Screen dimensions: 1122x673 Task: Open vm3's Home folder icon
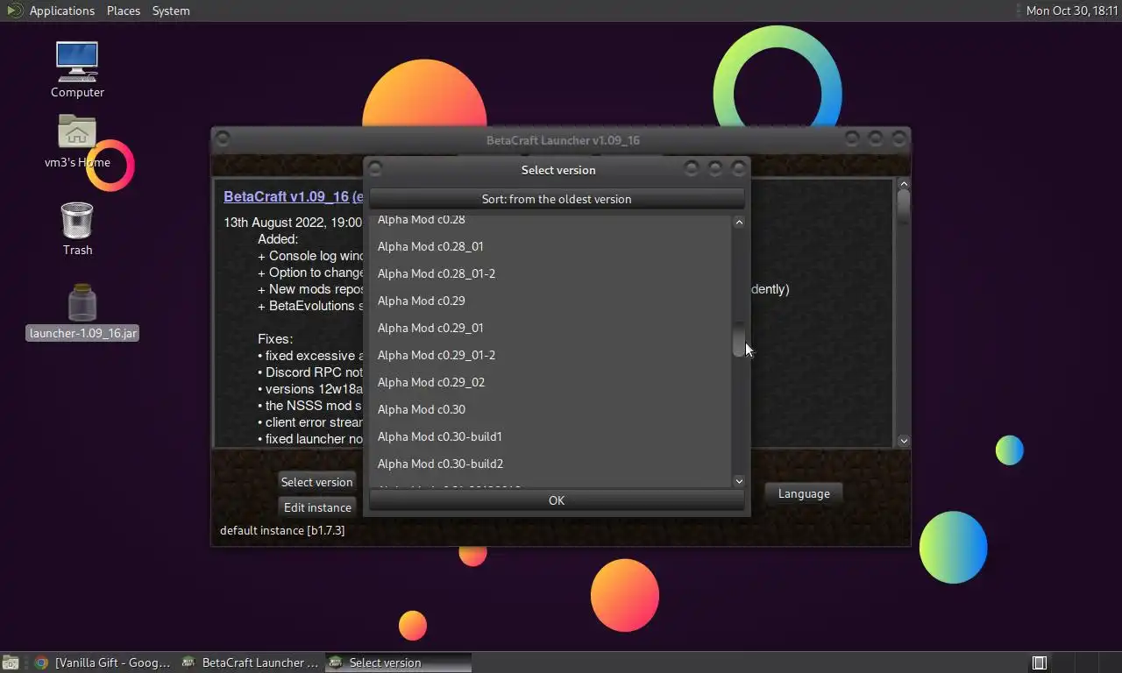tap(77, 142)
